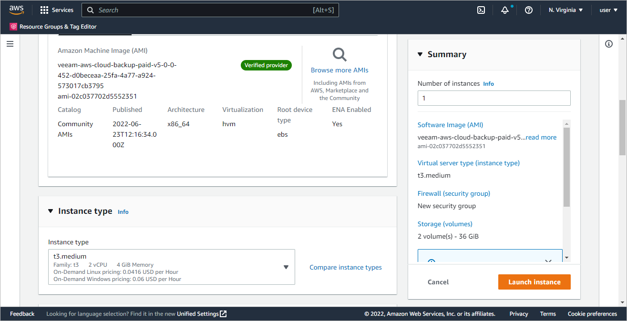Open the notifications bell
The height and width of the screenshot is (321, 627).
(505, 10)
